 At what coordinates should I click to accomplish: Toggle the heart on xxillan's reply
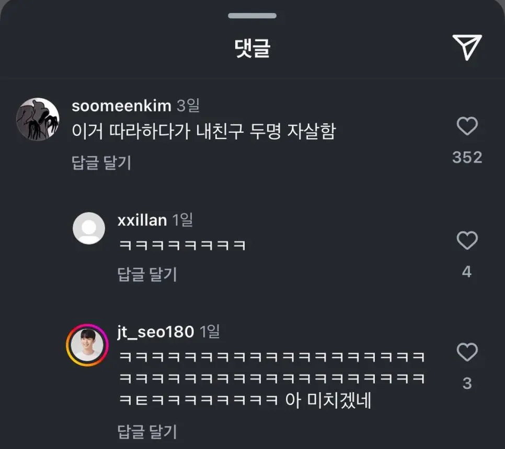click(x=467, y=241)
